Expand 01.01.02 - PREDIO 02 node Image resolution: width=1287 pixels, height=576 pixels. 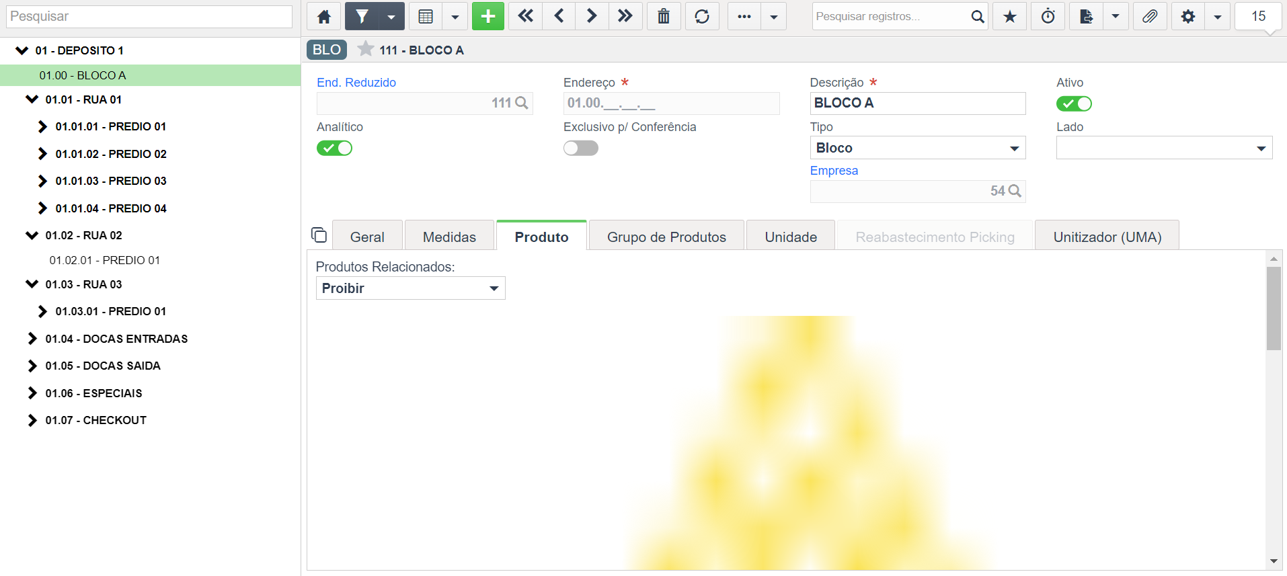[x=42, y=154]
